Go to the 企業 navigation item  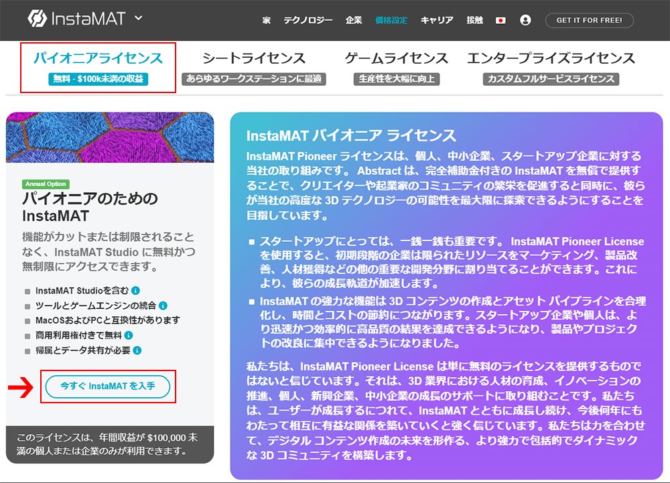click(354, 21)
